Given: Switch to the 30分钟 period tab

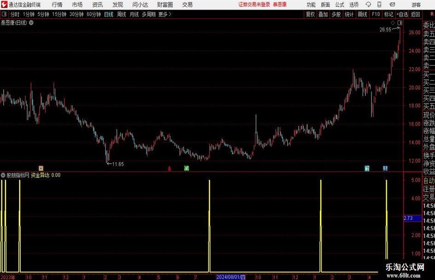Looking at the screenshot, I should point(76,14).
